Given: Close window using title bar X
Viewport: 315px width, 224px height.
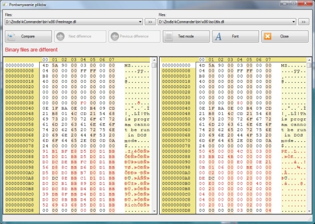Looking at the screenshot, I should 305,3.
